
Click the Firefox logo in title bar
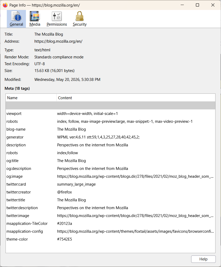[5, 5]
